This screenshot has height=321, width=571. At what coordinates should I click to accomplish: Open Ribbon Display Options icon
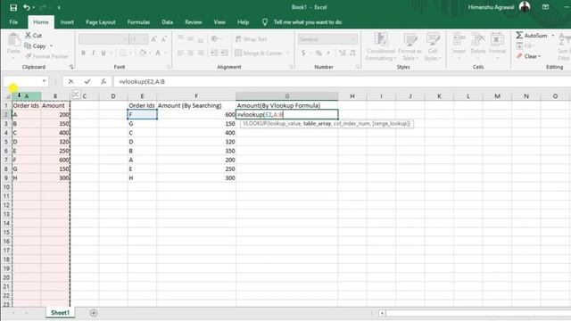pyautogui.click(x=545, y=7)
